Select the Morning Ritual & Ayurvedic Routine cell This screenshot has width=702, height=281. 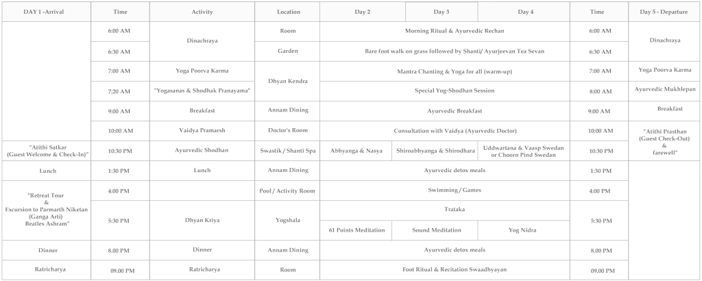(x=445, y=32)
